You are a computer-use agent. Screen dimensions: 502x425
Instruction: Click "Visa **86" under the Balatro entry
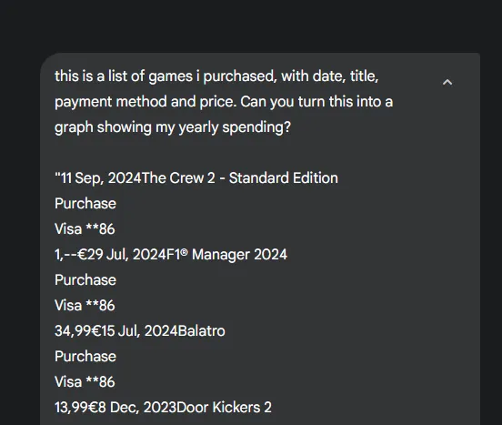coord(85,381)
